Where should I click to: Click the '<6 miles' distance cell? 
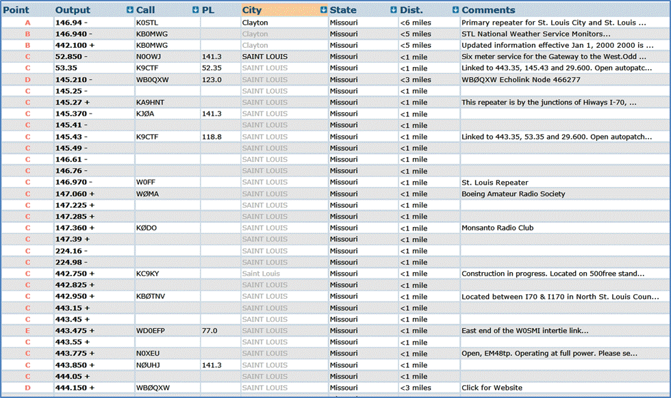coord(416,23)
